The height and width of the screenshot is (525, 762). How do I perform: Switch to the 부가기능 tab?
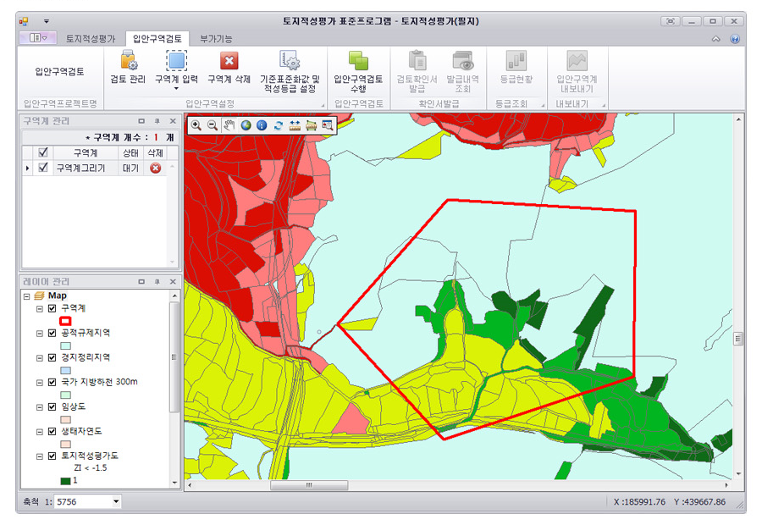(216, 39)
